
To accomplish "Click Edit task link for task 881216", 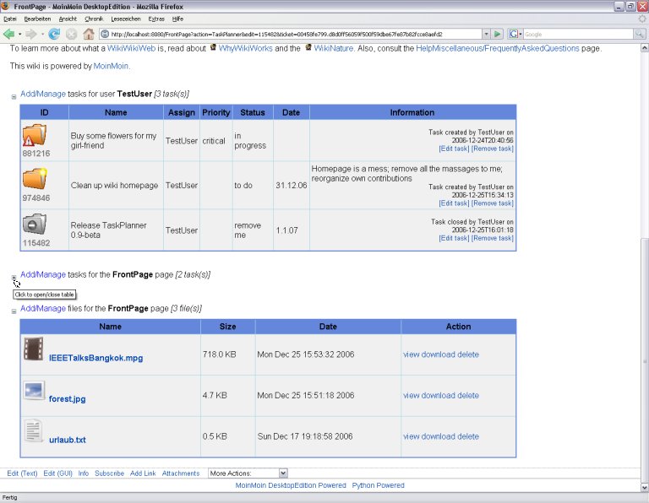I will click(x=453, y=149).
